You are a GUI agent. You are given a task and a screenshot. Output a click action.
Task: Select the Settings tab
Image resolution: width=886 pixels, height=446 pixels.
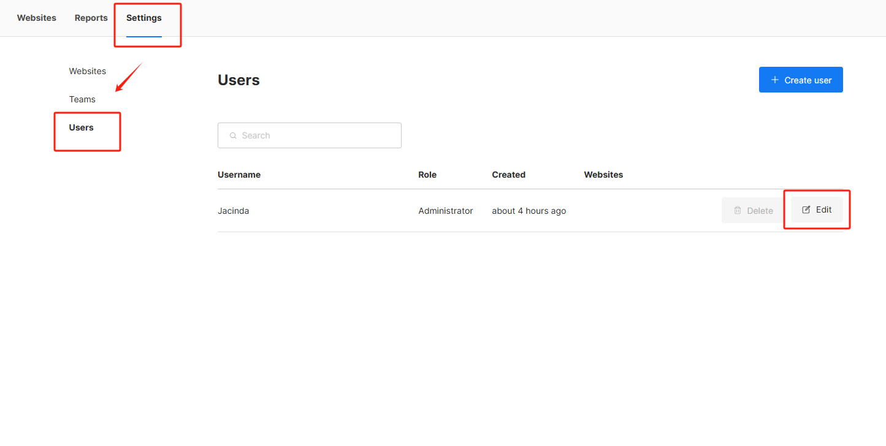pyautogui.click(x=144, y=18)
